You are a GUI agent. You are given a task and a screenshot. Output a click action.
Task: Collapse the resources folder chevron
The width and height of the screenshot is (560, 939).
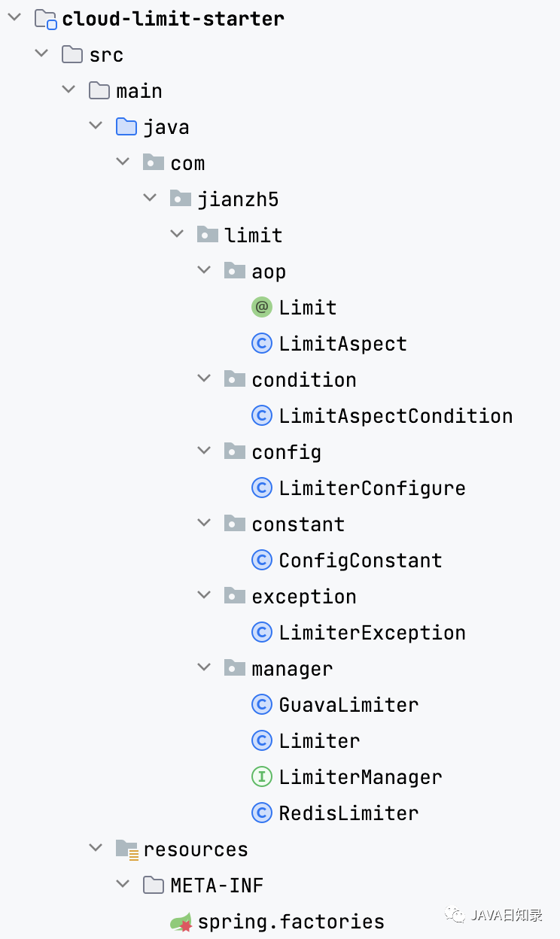click(96, 849)
